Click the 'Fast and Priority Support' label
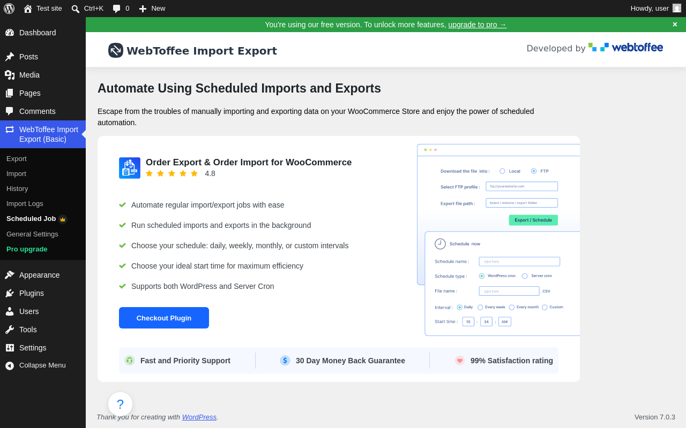The width and height of the screenshot is (686, 428). (x=185, y=361)
